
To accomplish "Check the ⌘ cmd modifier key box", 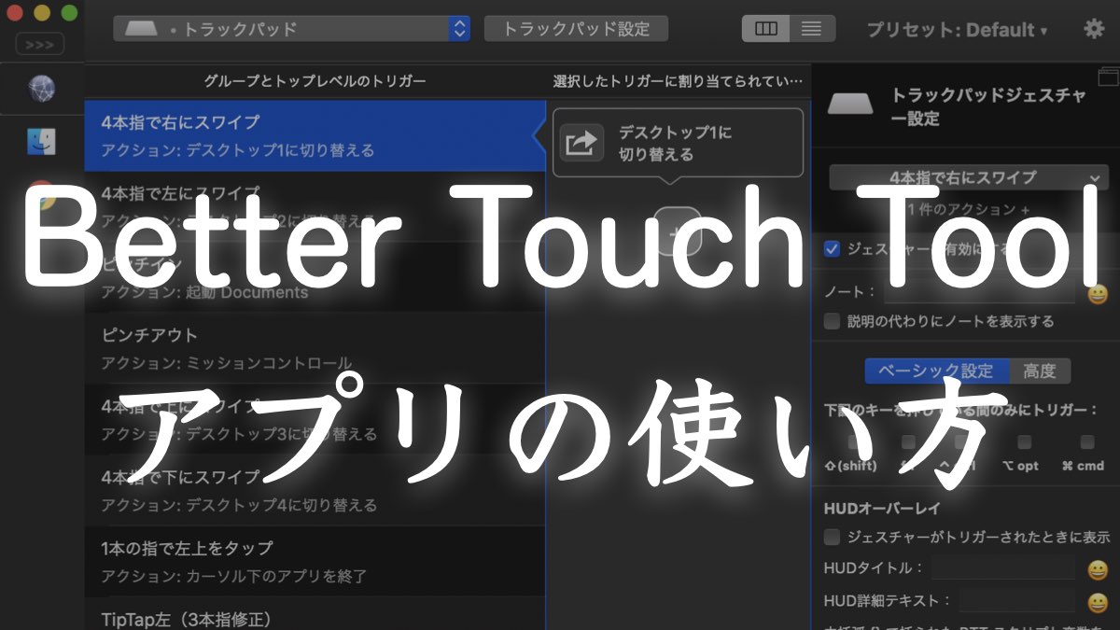I will [1087, 441].
